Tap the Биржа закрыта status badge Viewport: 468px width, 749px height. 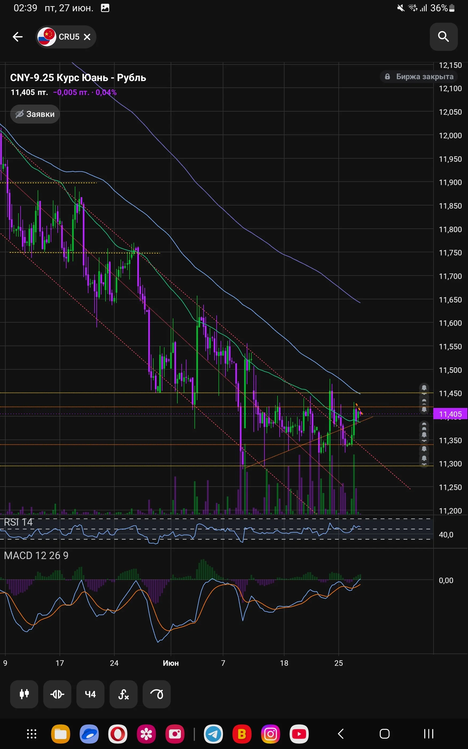tap(419, 77)
